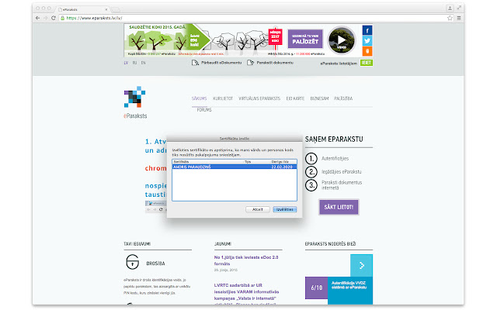
Task: Click the Sertifikāts column header
Action: pos(208,162)
